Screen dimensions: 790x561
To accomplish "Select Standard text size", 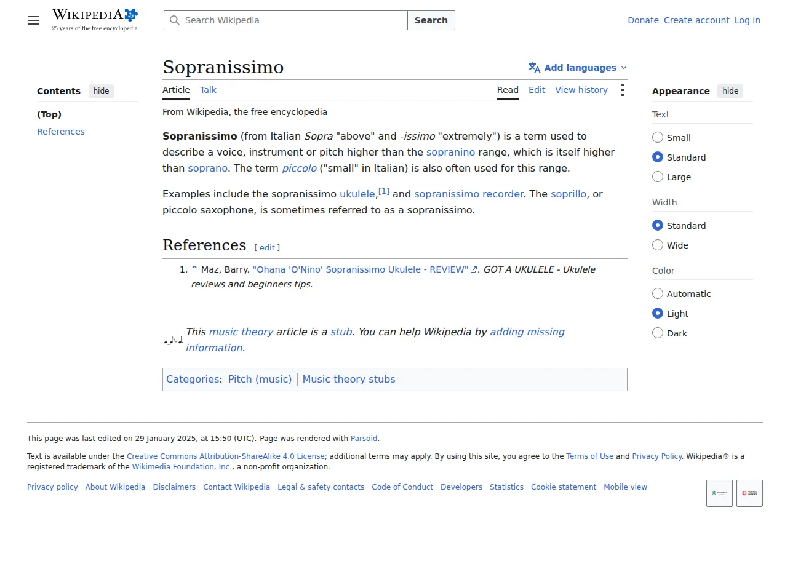I will [x=658, y=157].
